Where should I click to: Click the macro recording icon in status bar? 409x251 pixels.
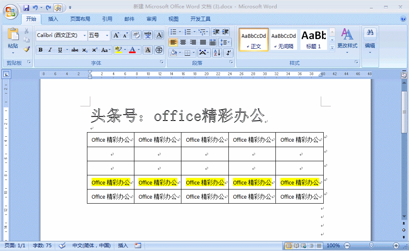click(x=138, y=246)
